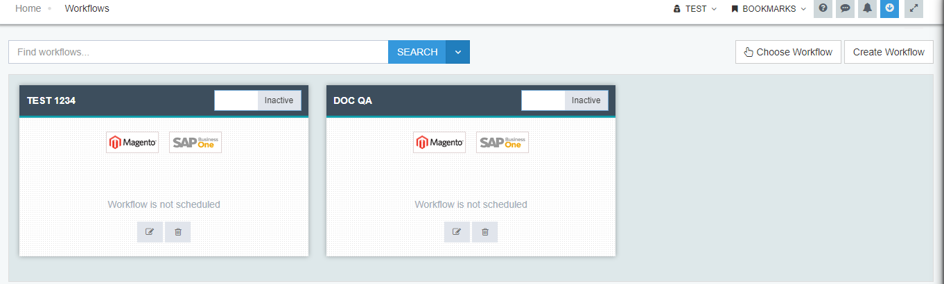The width and height of the screenshot is (944, 284).
Task: Click the Create Workflow button
Action: coord(889,52)
